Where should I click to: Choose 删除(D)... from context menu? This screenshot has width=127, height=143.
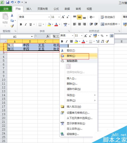point(79,84)
